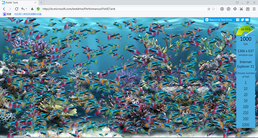Set number of fish to 250
This screenshot has width=258, height=138.
[x=245, y=113]
